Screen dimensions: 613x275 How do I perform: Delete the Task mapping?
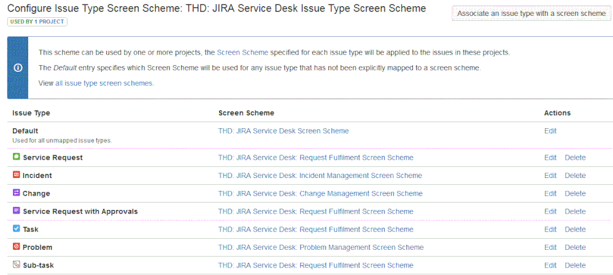[x=575, y=229]
